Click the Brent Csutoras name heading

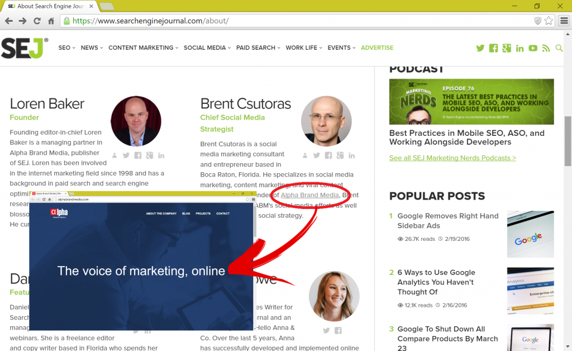click(x=246, y=104)
